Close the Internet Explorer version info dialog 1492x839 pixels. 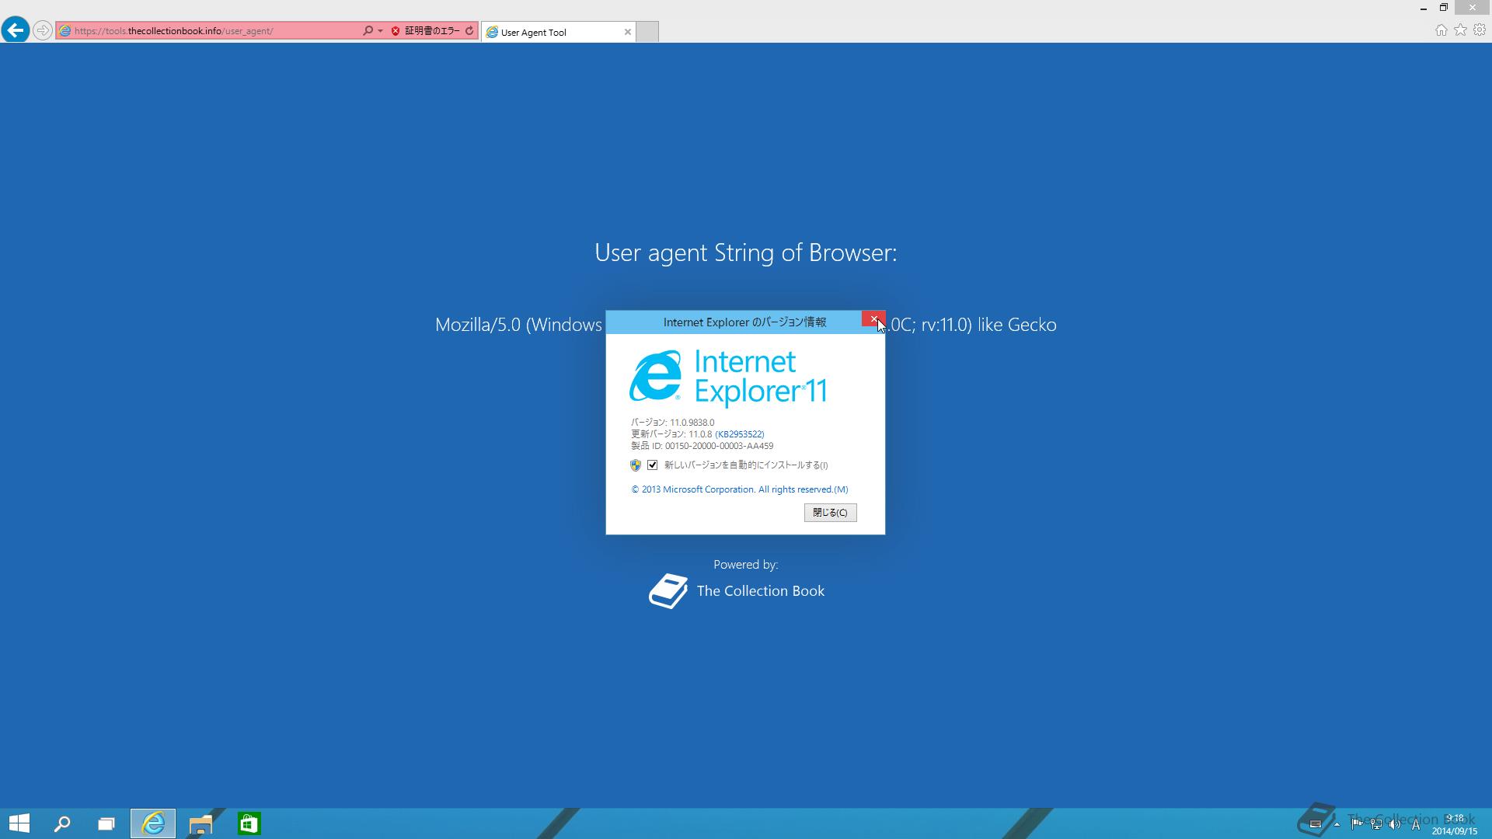pos(873,319)
